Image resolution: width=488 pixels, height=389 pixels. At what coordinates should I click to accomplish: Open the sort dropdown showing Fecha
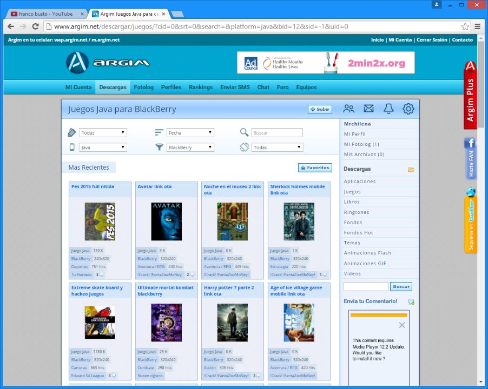click(x=190, y=133)
